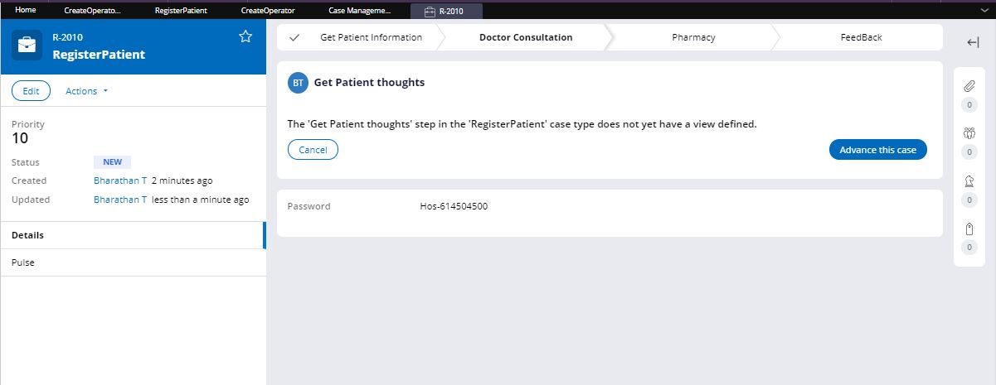
Task: Click the tags count badge showing 0
Action: click(969, 248)
